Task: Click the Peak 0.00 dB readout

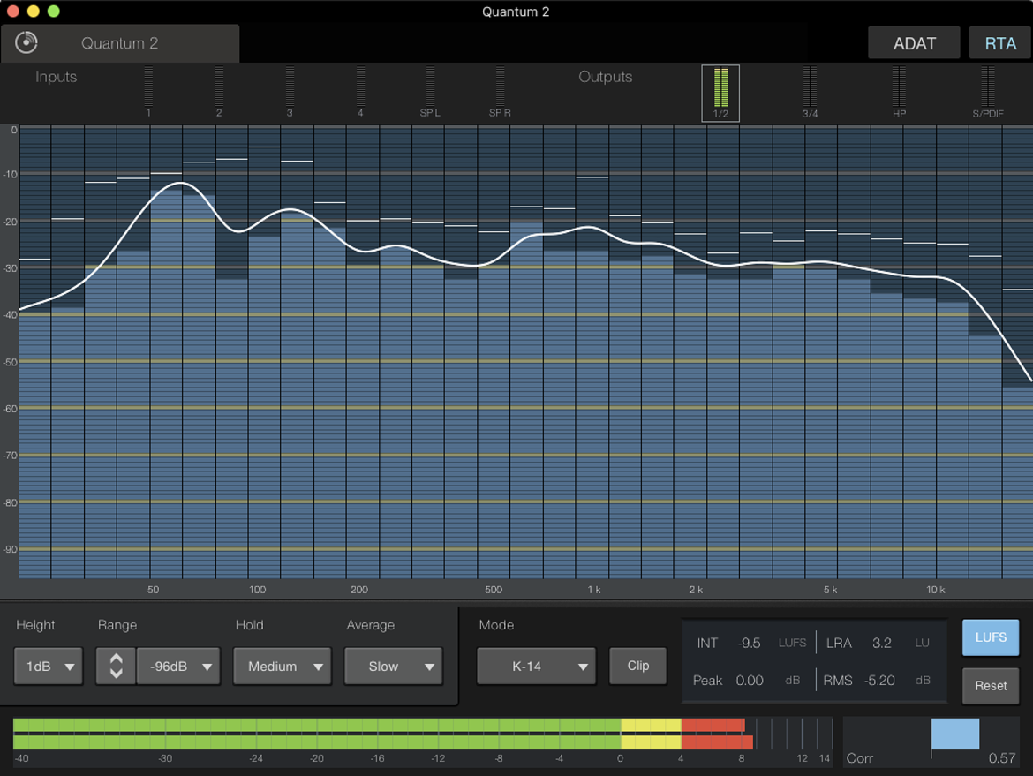Action: [x=746, y=681]
